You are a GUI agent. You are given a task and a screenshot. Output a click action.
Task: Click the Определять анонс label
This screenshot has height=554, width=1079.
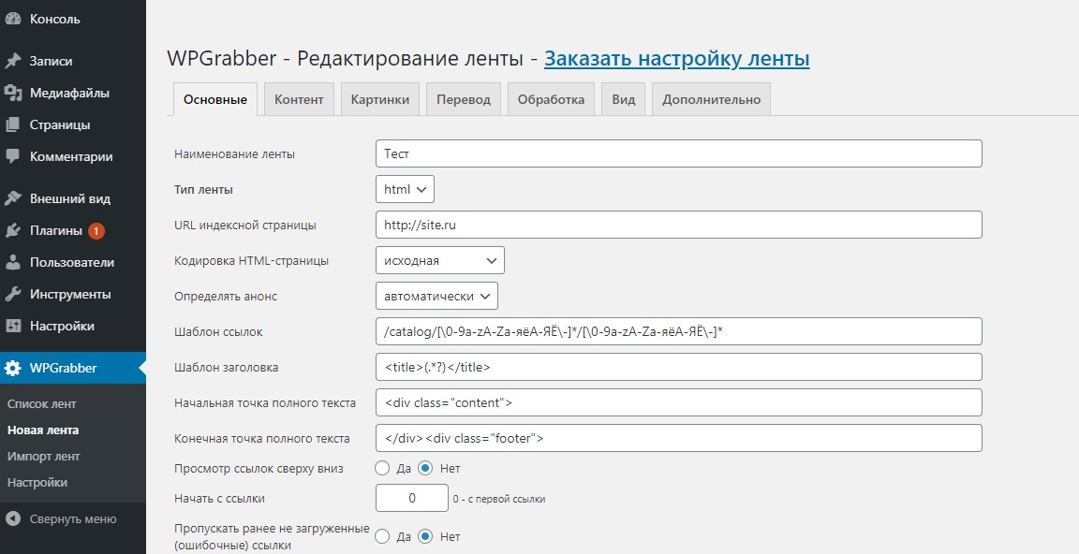click(x=226, y=297)
